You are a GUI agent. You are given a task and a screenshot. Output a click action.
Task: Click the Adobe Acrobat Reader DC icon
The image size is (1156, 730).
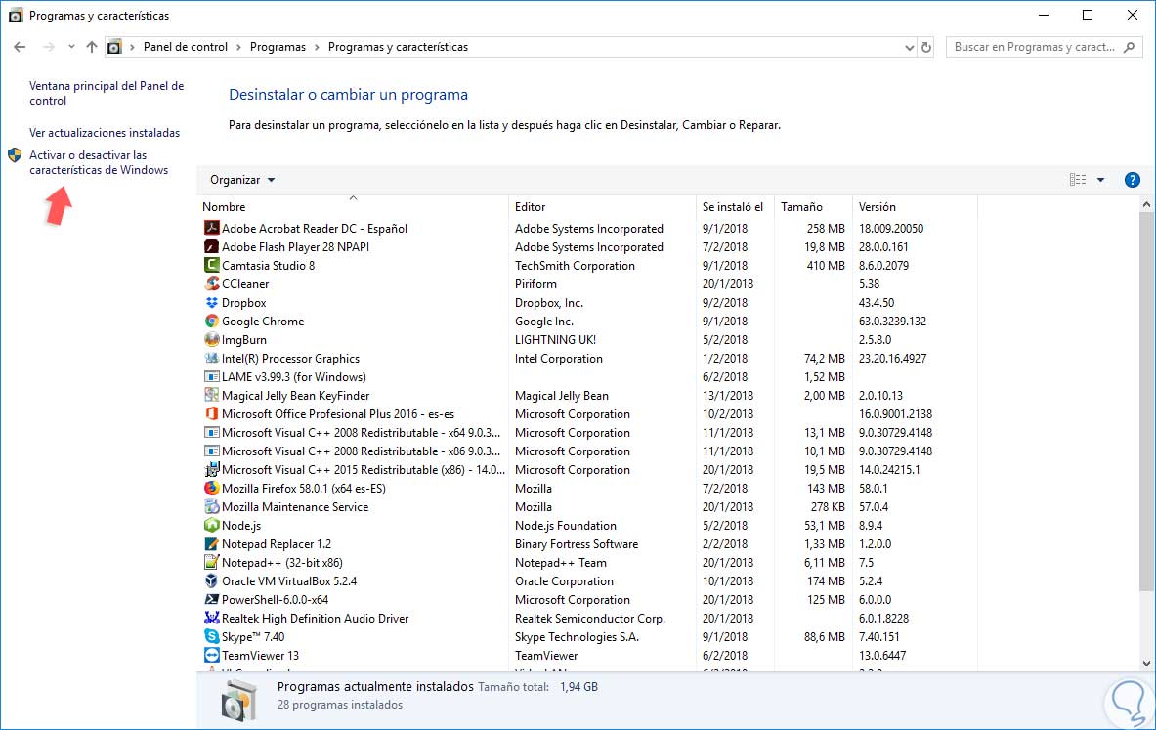[x=212, y=228]
